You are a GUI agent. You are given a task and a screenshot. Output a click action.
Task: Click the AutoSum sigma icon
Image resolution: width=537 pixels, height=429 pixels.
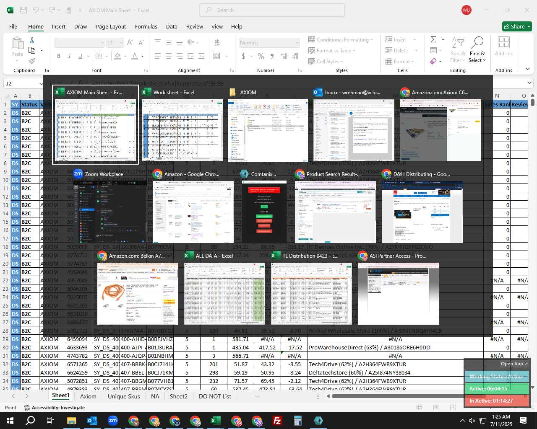433,39
